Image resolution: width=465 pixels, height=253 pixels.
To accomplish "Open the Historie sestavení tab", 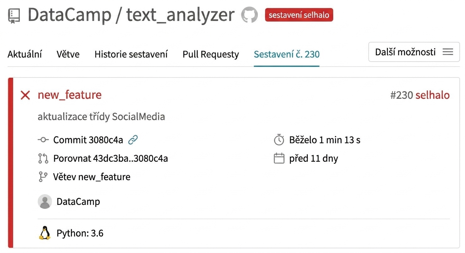I will [131, 54].
